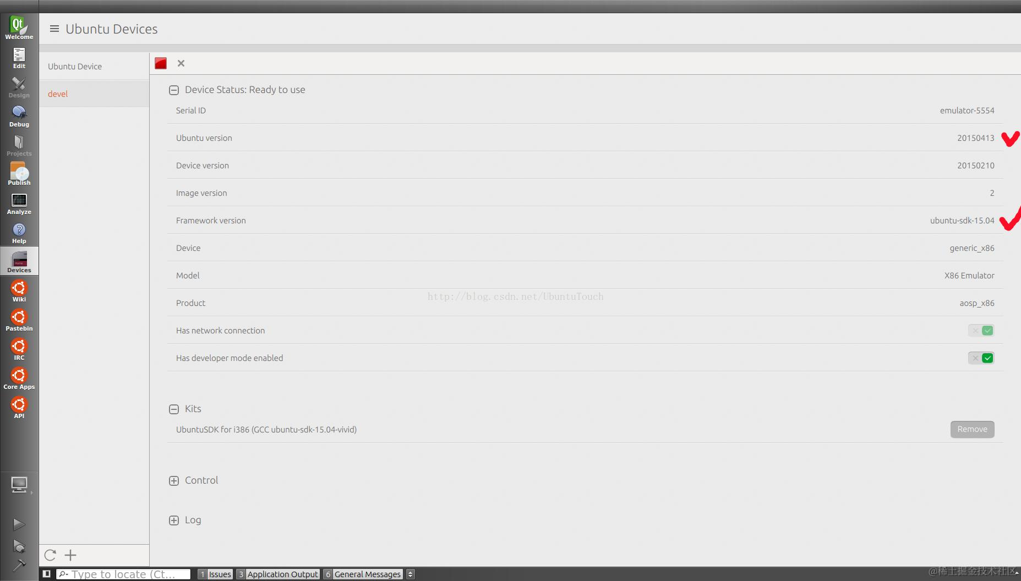Expand the Log section
The height and width of the screenshot is (581, 1021).
coord(174,520)
